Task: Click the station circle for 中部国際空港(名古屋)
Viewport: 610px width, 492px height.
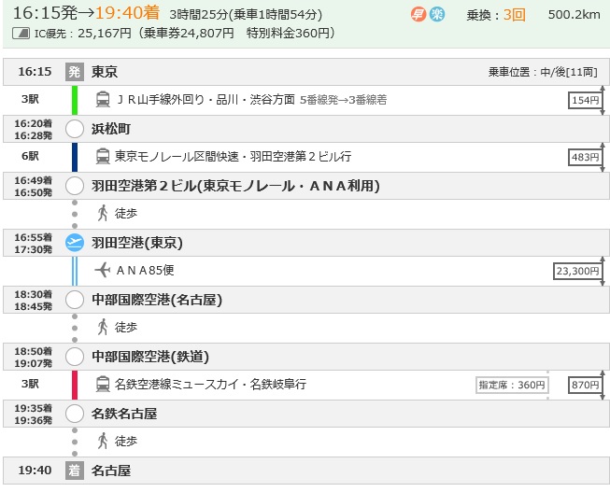Action: point(75,300)
